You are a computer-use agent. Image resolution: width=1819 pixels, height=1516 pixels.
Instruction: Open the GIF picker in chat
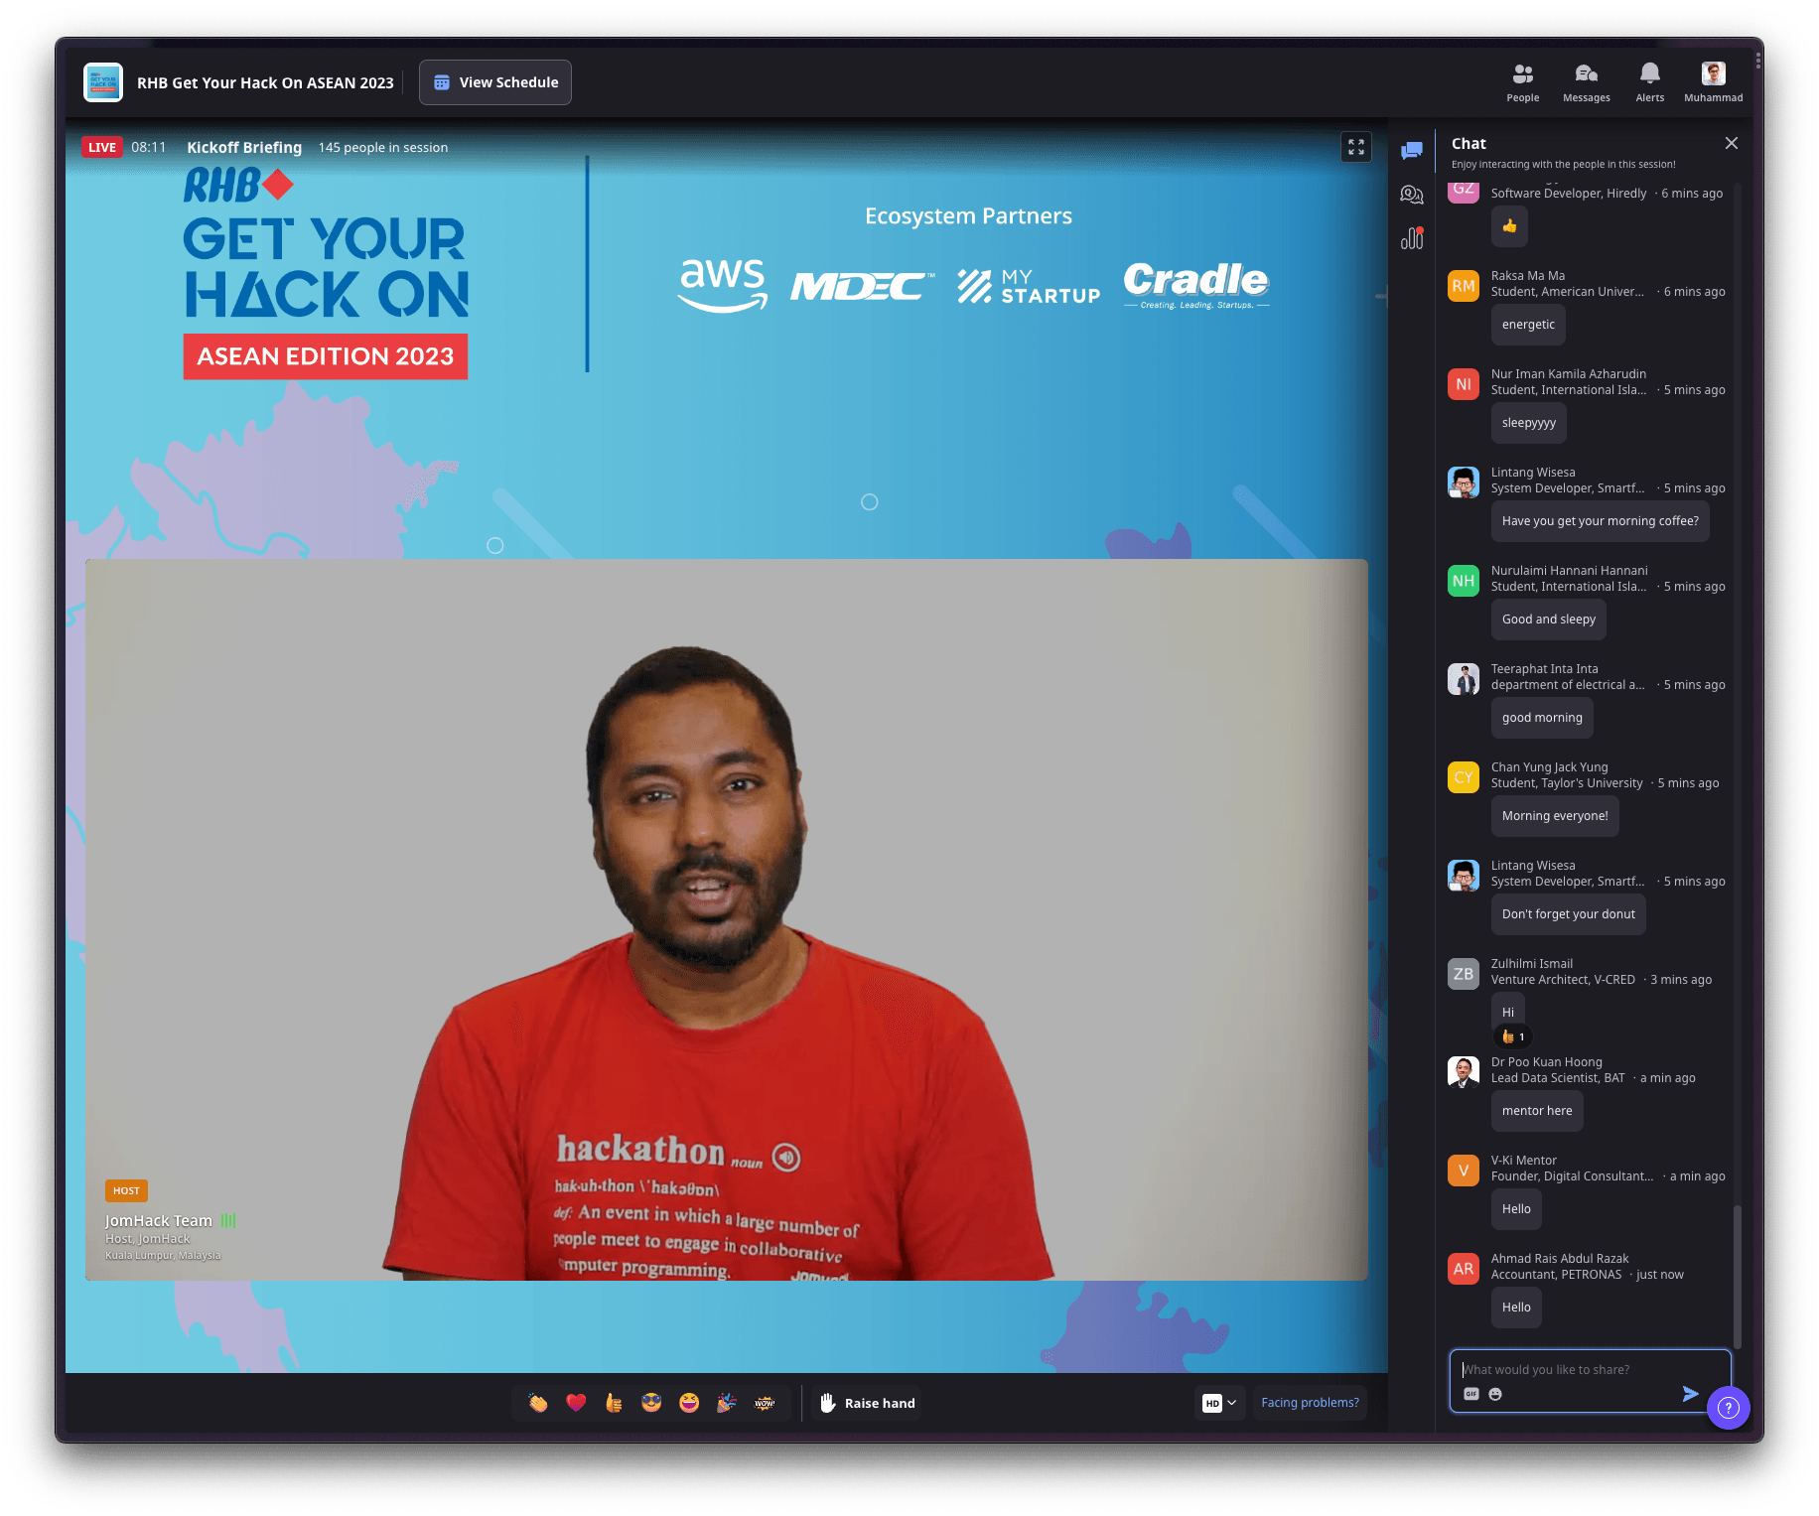click(x=1471, y=1394)
